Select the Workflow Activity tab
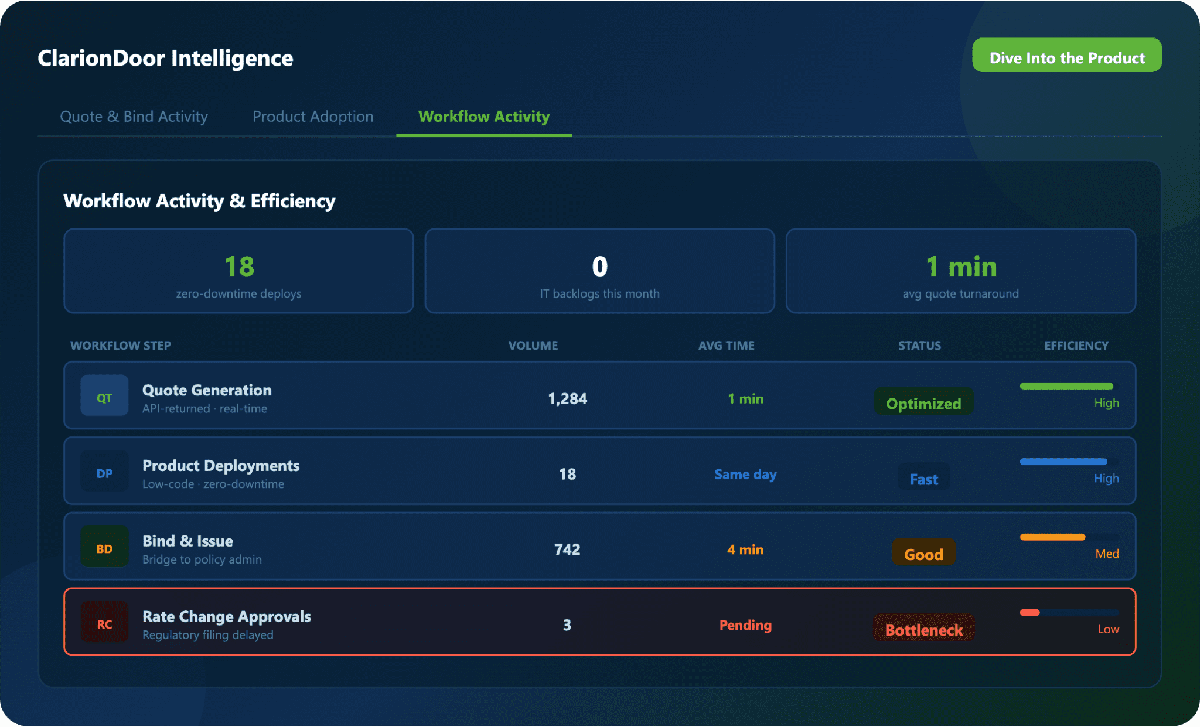 [484, 117]
